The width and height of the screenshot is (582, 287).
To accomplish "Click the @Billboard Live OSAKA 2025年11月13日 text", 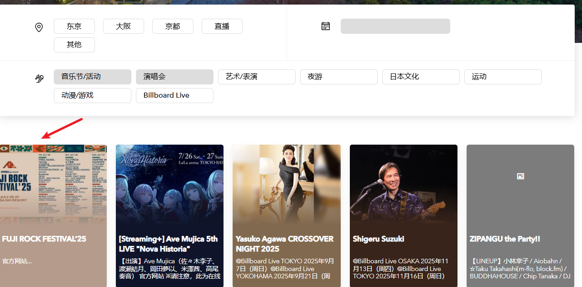I will click(x=401, y=269).
